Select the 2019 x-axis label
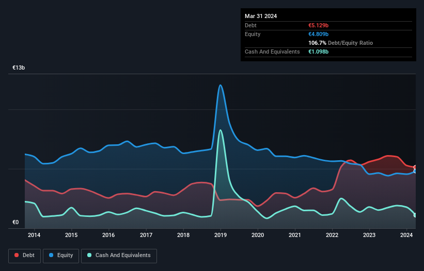 tap(221, 235)
